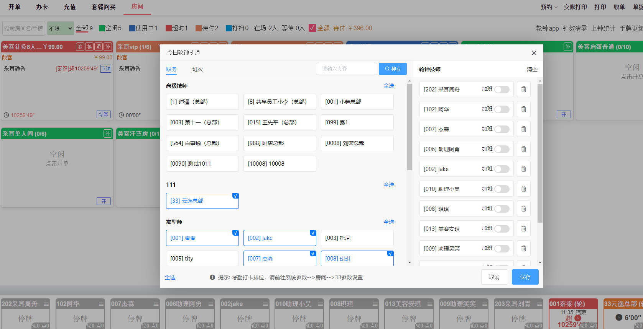This screenshot has width=643, height=329.
Task: Remove 助理笑笑 with the trash icon
Action: [x=523, y=249]
